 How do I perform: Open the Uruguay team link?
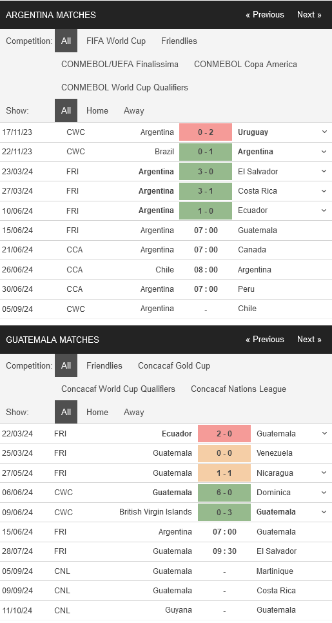tap(253, 132)
